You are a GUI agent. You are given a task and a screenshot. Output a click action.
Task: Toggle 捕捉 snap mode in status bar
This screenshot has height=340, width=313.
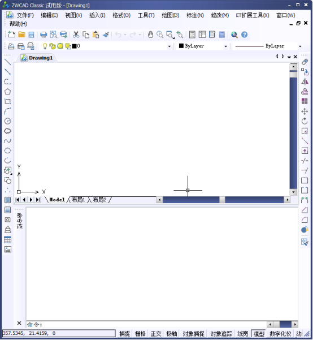coord(124,334)
